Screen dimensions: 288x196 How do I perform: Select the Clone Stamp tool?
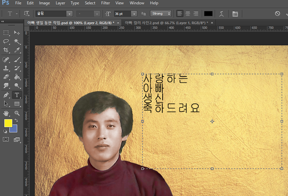[6, 68]
